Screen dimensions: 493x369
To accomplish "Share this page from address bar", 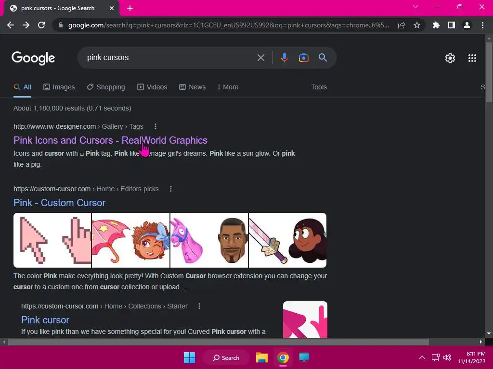I will pyautogui.click(x=402, y=25).
